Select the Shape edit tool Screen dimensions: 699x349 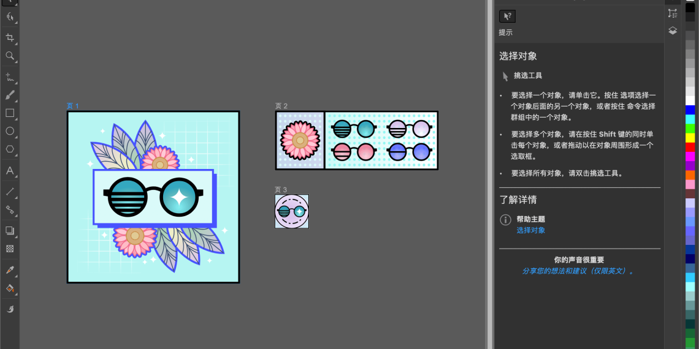click(10, 17)
